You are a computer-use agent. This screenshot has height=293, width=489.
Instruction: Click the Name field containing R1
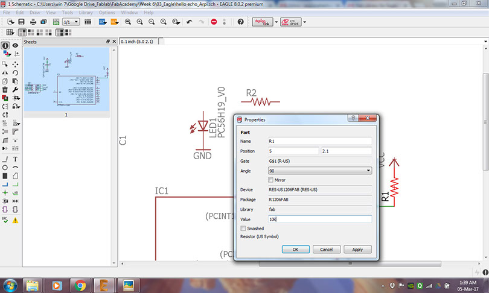click(319, 141)
